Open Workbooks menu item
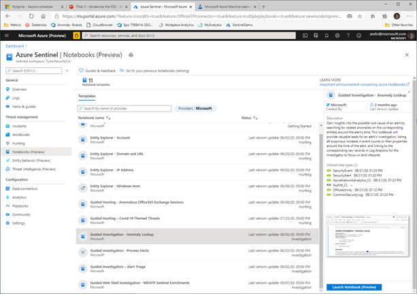This screenshot has width=417, height=294. (x=21, y=135)
